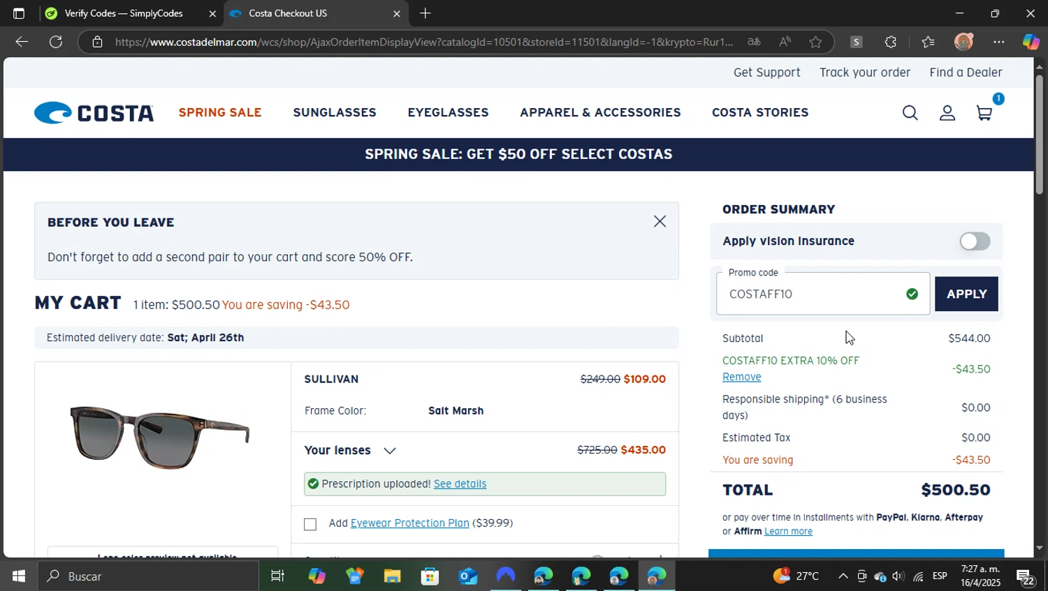Viewport: 1048px width, 591px height.
Task: Click the browser address bar URL
Action: point(424,42)
